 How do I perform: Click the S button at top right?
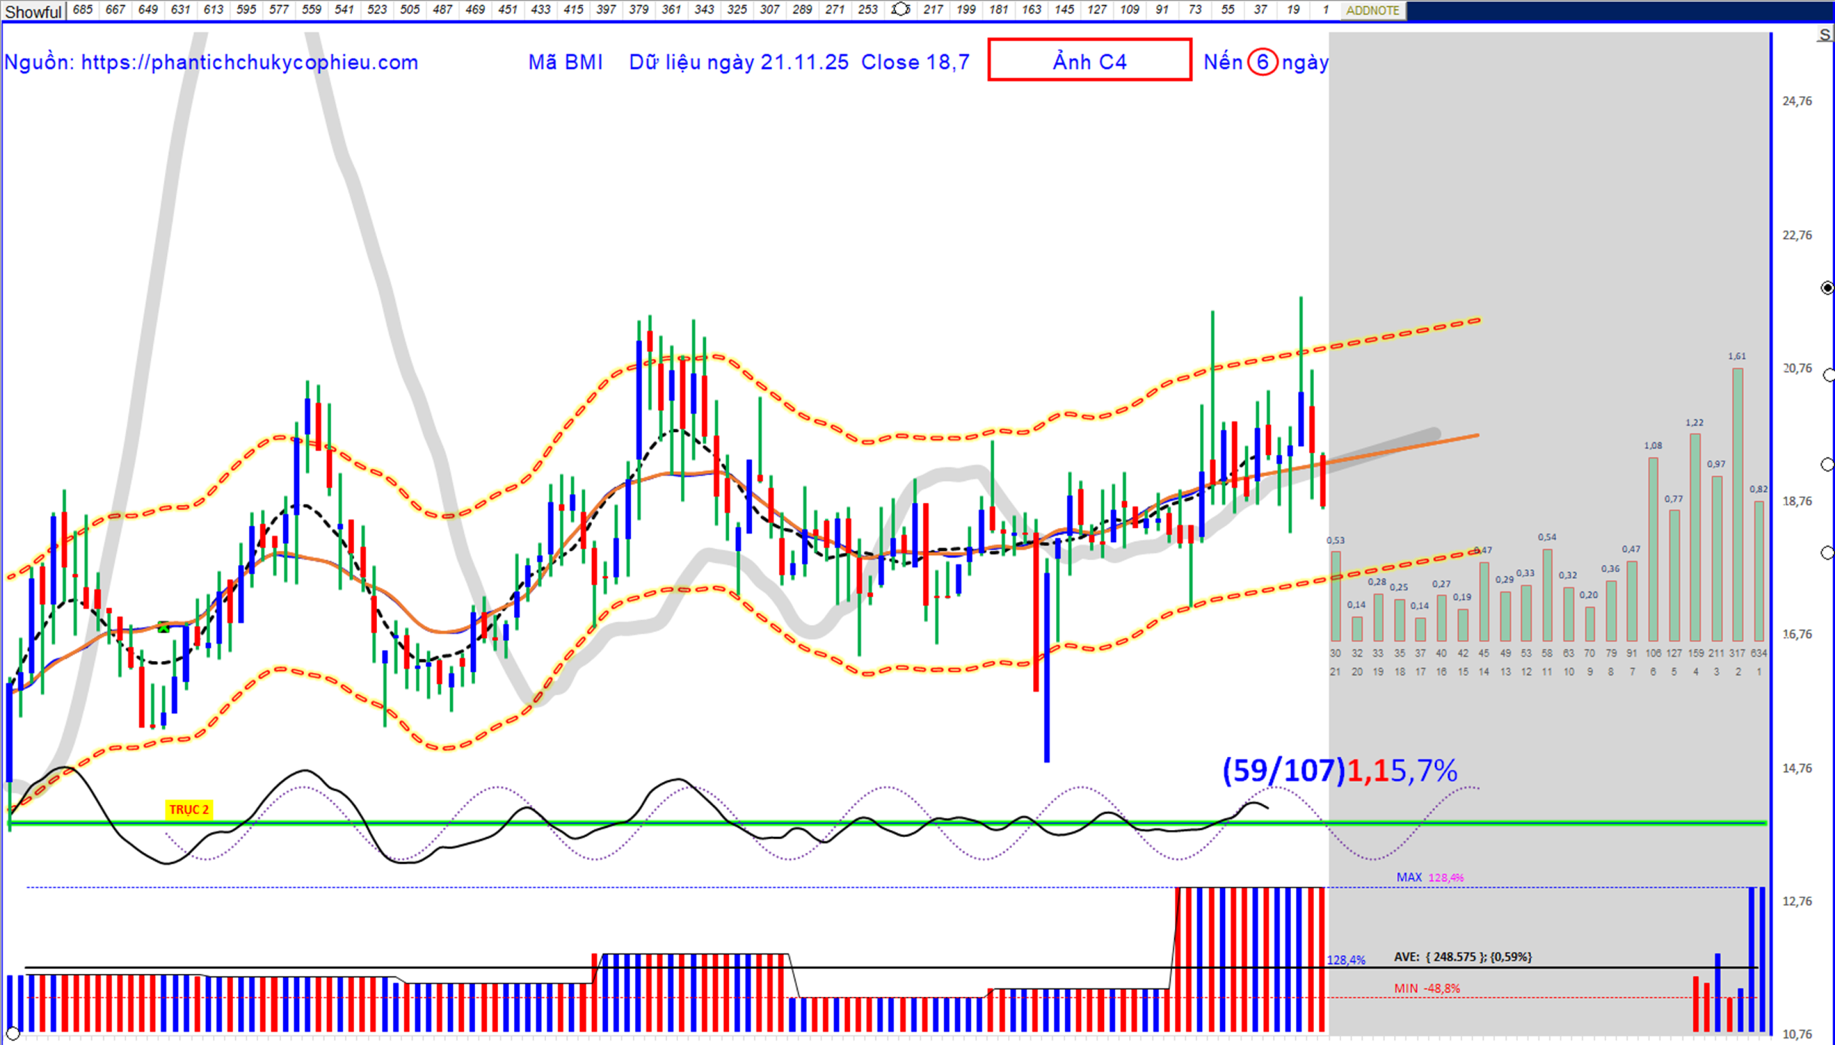click(1824, 35)
